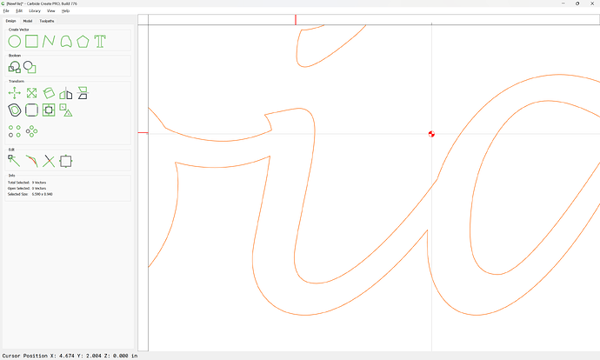Viewport: 600px width, 360px height.
Task: Choose the Polyline drawing tool
Action: pyautogui.click(x=49, y=41)
